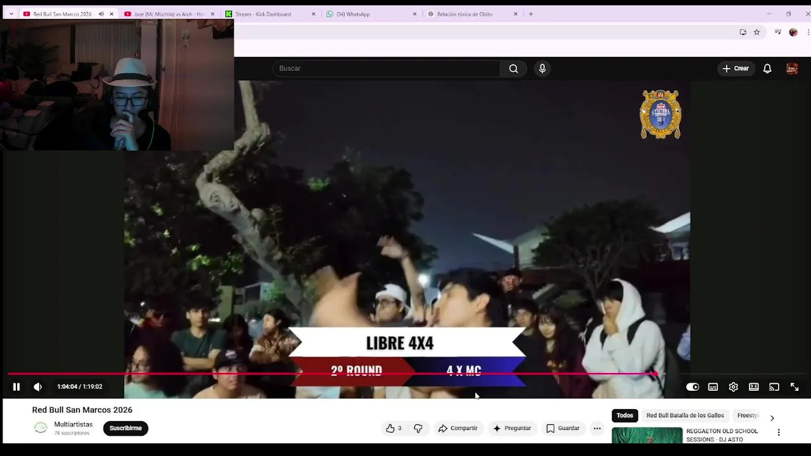Open Reggaeton Old School Sessions title link
Viewport: 811px width, 456px height.
tap(722, 435)
